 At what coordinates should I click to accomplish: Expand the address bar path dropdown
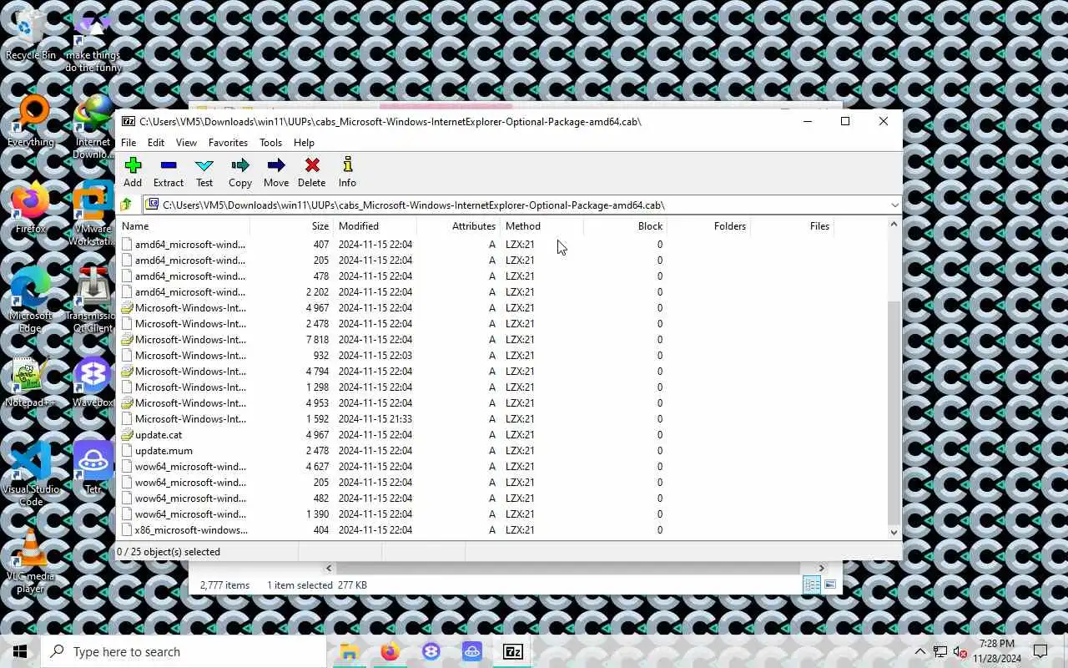point(894,205)
